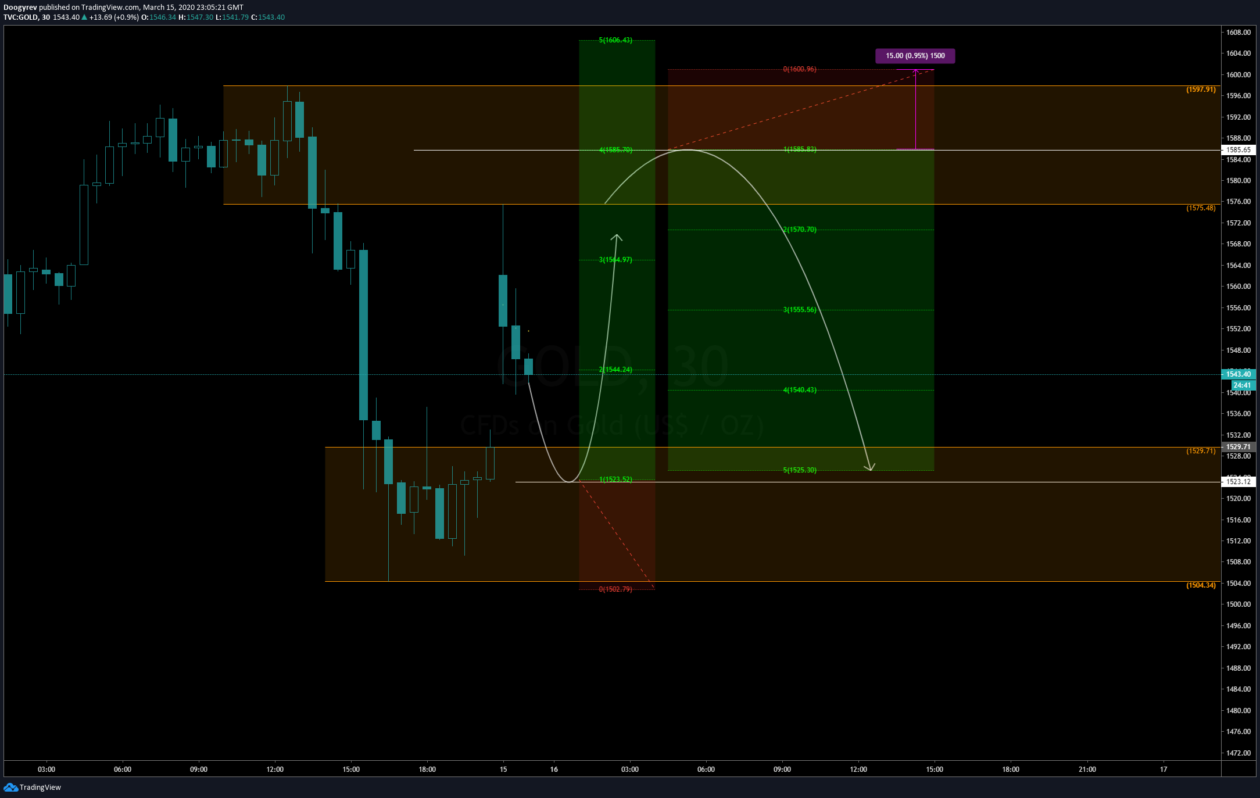
Task: Click the 1500.00 price axis label
Action: (x=1238, y=604)
